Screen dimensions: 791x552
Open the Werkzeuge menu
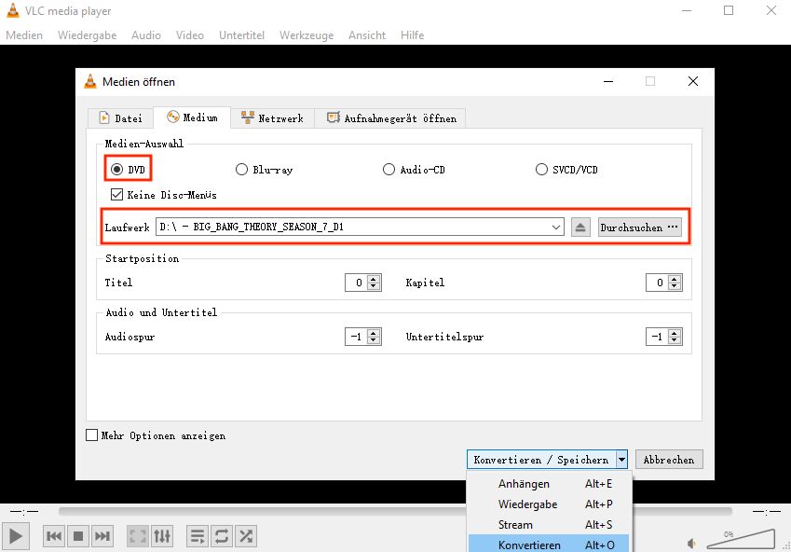(x=306, y=34)
